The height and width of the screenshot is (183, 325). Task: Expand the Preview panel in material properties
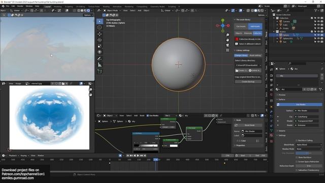click(281, 95)
